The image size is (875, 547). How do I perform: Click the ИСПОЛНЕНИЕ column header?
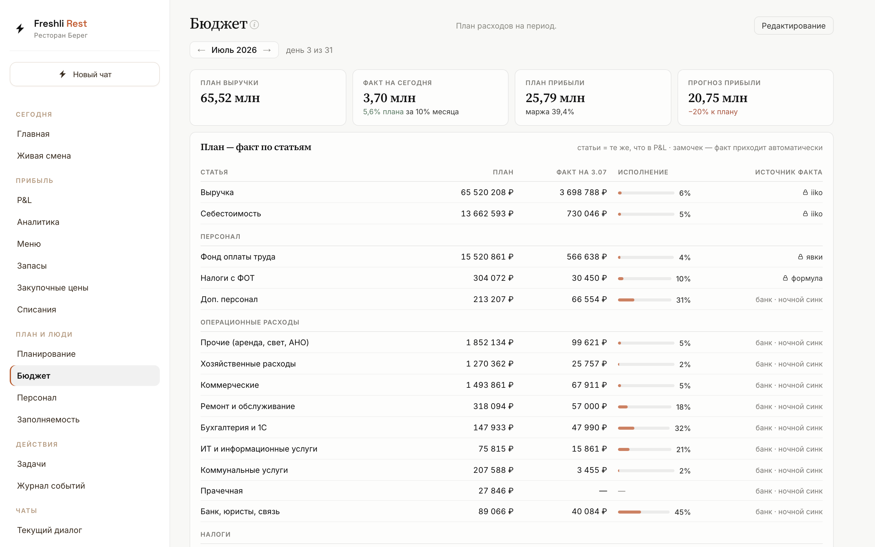[643, 172]
